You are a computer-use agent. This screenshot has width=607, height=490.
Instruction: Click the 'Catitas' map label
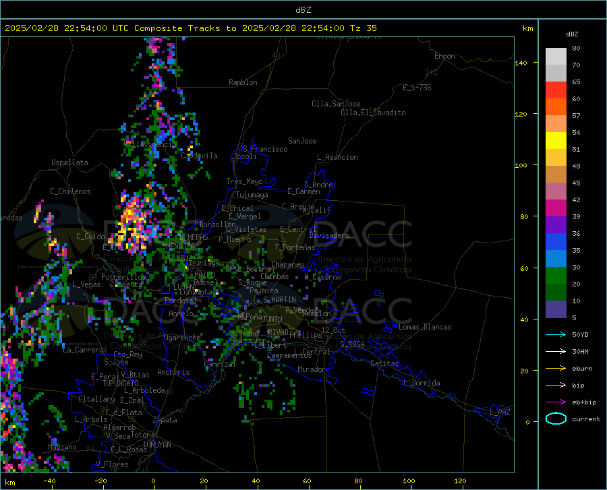click(x=384, y=363)
